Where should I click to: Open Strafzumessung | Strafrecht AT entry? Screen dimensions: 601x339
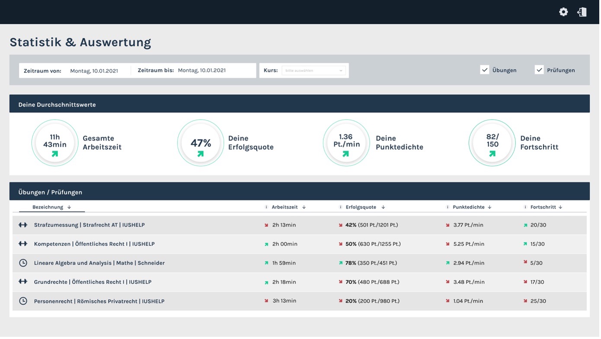[x=90, y=225]
